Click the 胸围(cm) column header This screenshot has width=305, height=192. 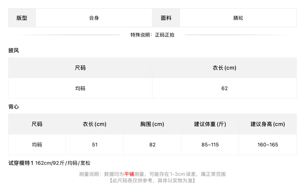[x=152, y=124]
